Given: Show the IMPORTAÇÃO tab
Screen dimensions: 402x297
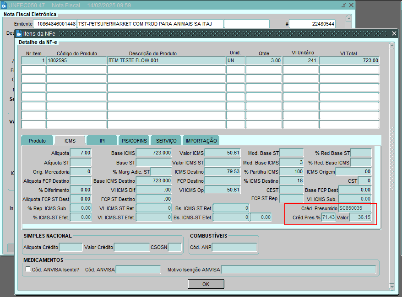Looking at the screenshot, I should pos(201,141).
